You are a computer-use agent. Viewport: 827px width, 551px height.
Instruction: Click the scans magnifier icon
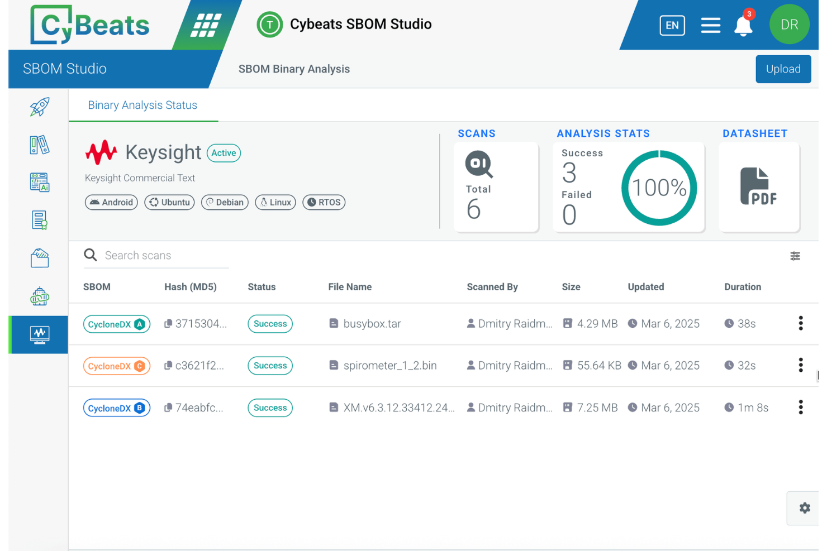[x=479, y=164]
